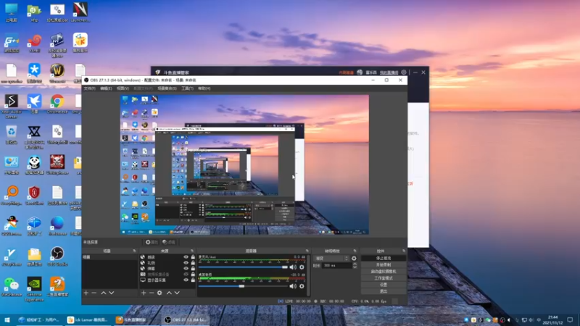Viewport: 580px width, 326px height.
Task: Toggle visibility eye of top browser source
Action: 186,257
